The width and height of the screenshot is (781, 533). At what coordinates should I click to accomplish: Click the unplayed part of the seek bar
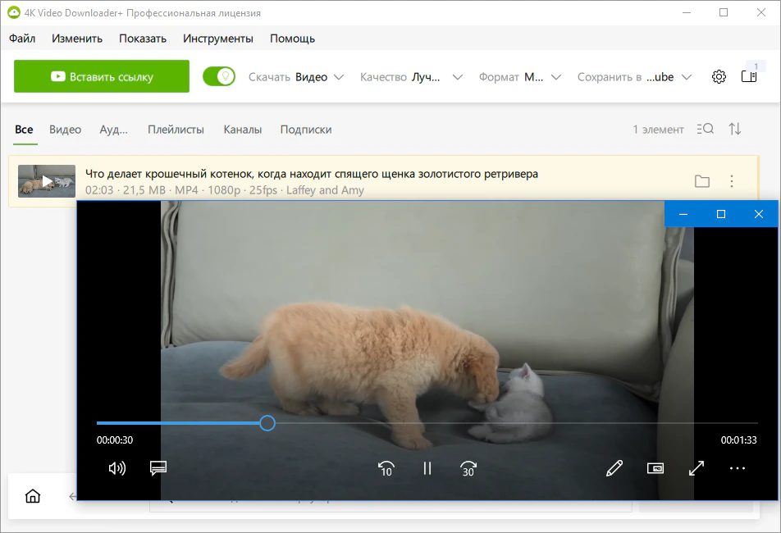pyautogui.click(x=517, y=423)
